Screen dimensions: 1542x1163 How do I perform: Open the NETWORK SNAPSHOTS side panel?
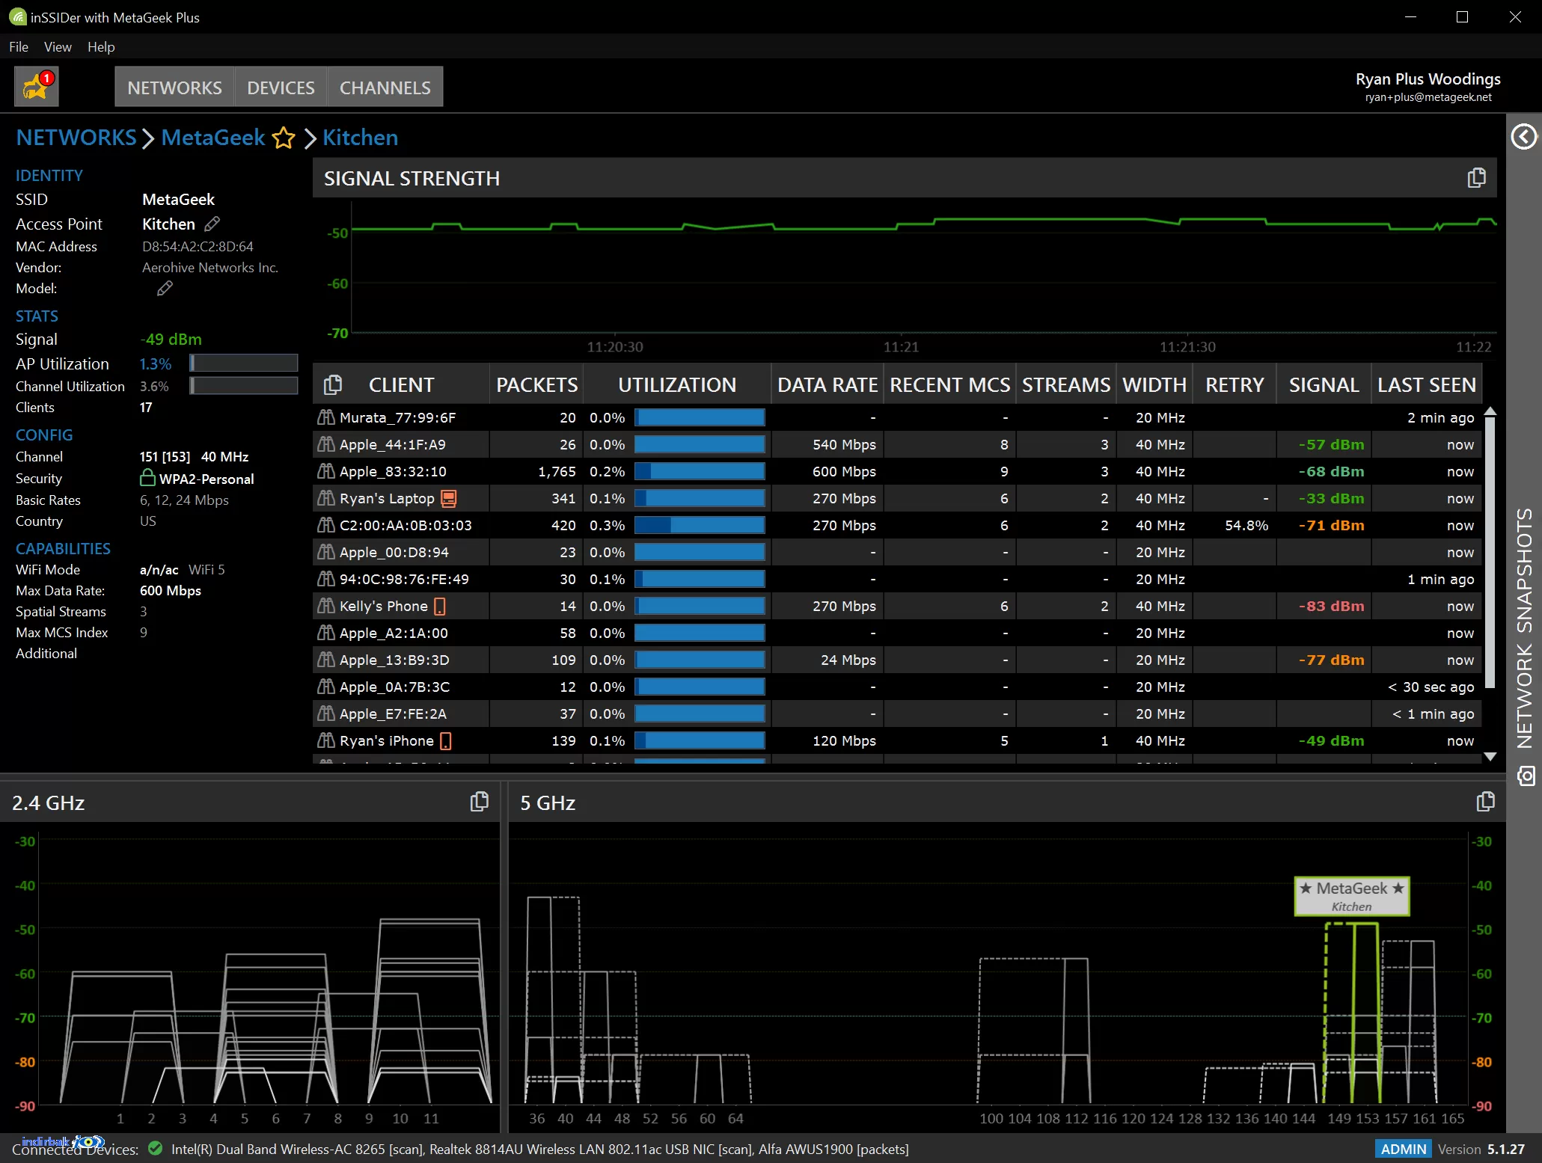(1525, 628)
